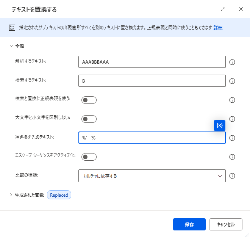Click info icon beside 比較の種類 dropdown

click(x=232, y=176)
